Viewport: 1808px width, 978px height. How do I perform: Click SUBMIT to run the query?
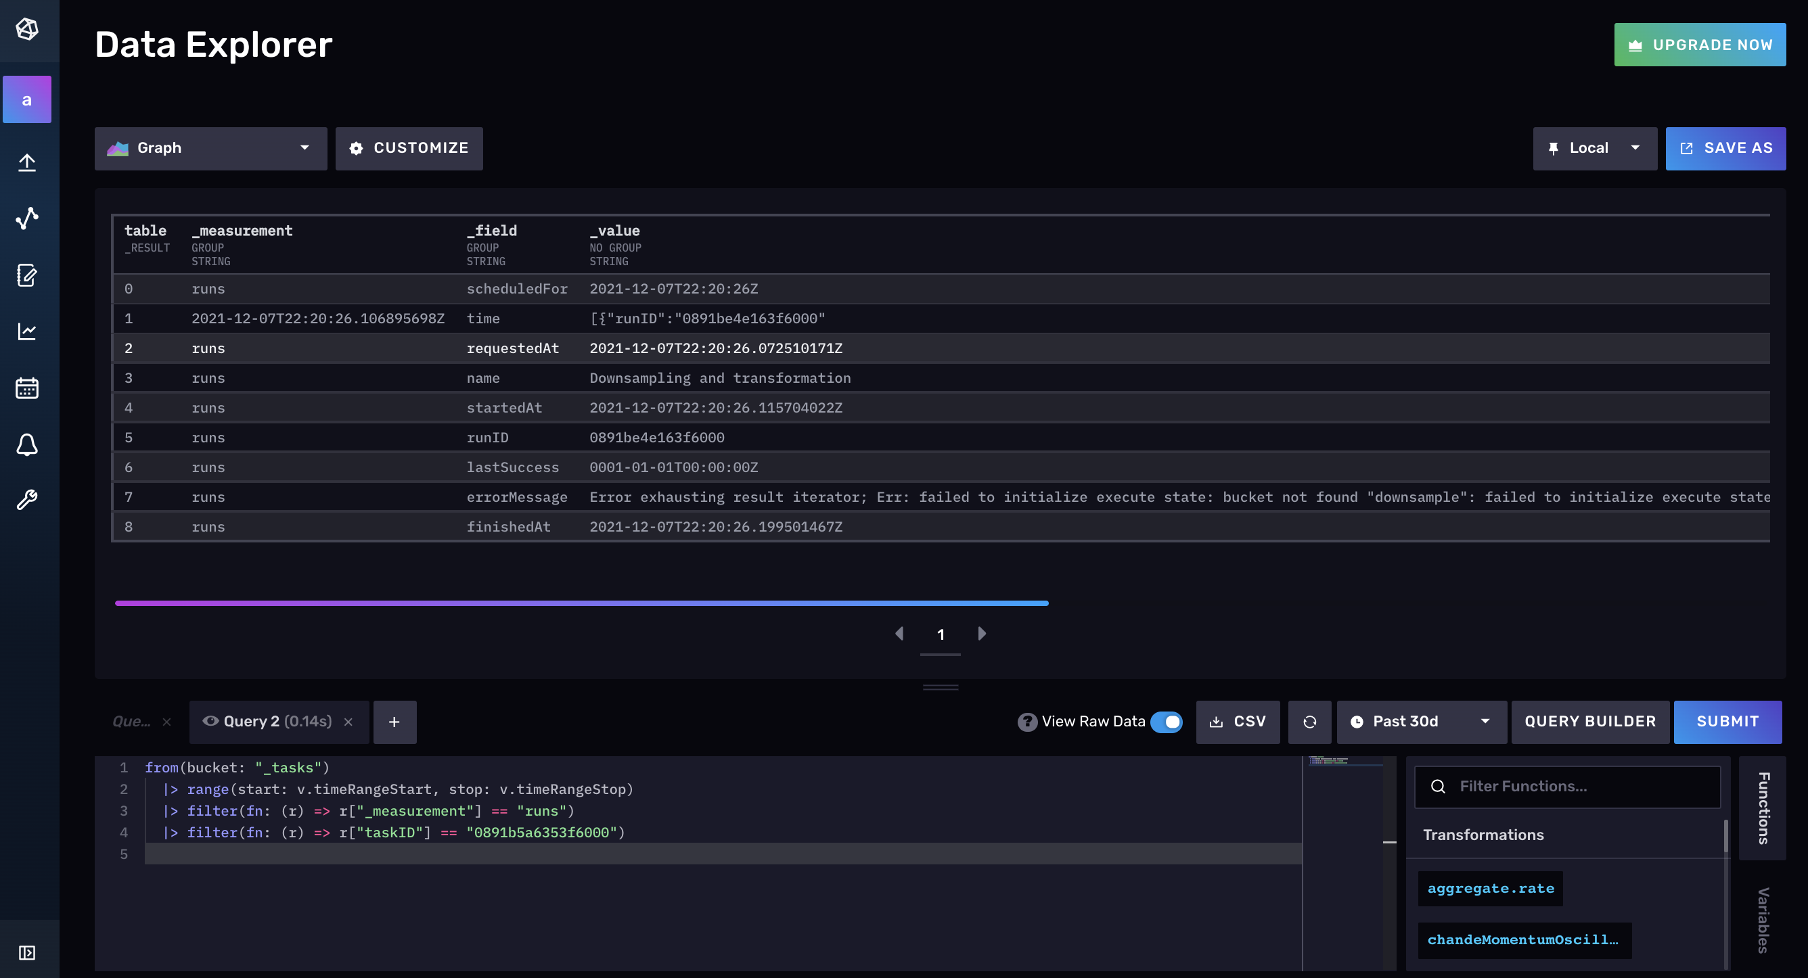(1728, 722)
